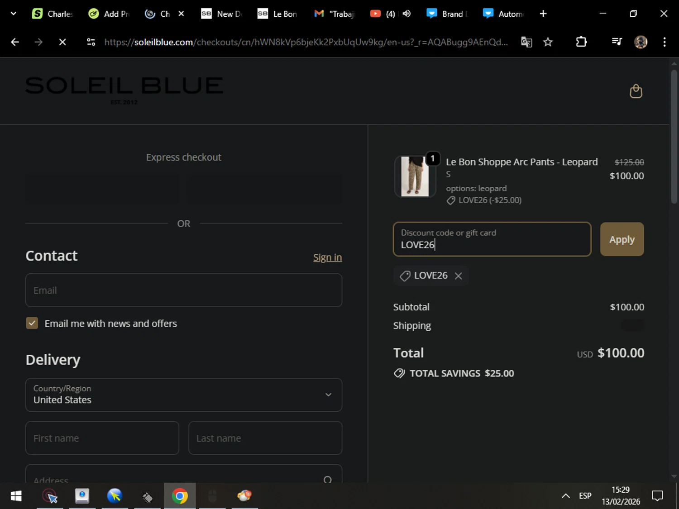Stop loading the page
Image resolution: width=679 pixels, height=509 pixels.
pos(62,42)
